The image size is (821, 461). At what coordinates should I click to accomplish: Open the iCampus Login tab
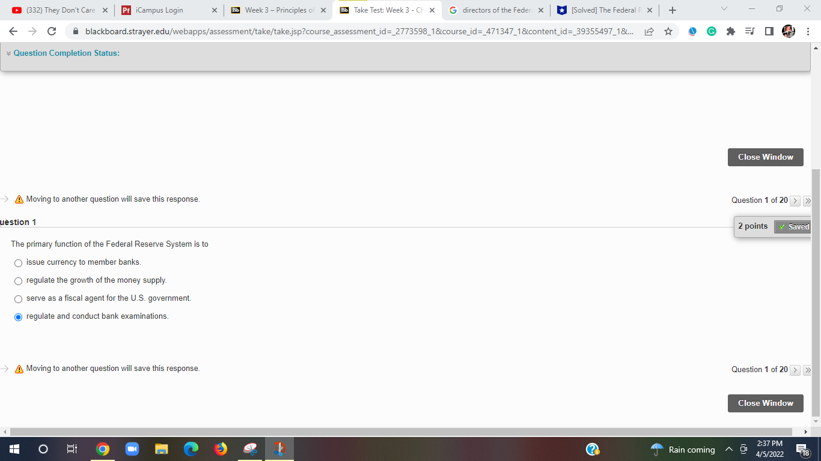click(162, 10)
